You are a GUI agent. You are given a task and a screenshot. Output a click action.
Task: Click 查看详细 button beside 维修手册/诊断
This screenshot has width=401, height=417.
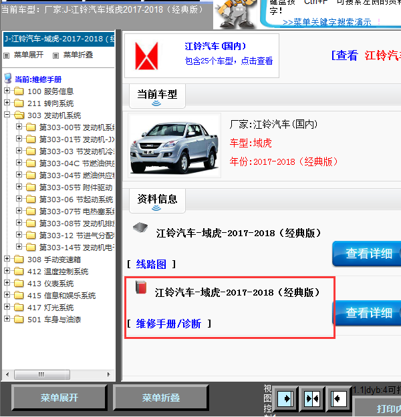[367, 313]
